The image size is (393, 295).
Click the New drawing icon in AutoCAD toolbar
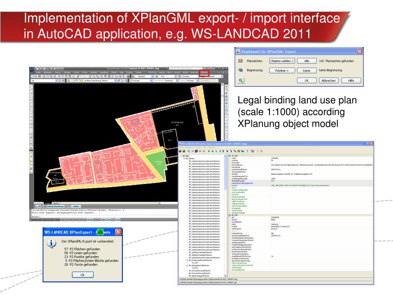click(x=32, y=76)
